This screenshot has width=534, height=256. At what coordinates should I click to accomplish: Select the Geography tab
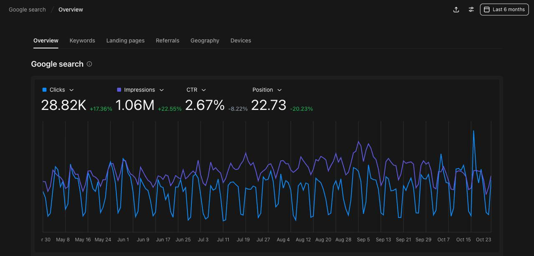(205, 40)
